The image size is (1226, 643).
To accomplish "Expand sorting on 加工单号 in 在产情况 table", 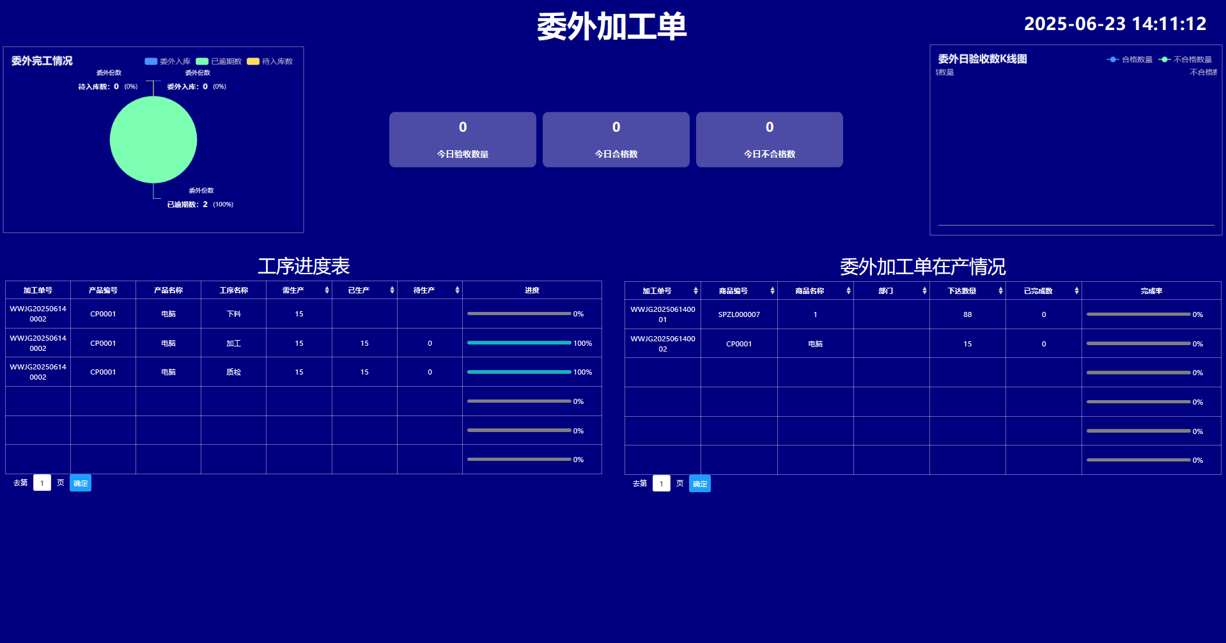I will tap(696, 290).
